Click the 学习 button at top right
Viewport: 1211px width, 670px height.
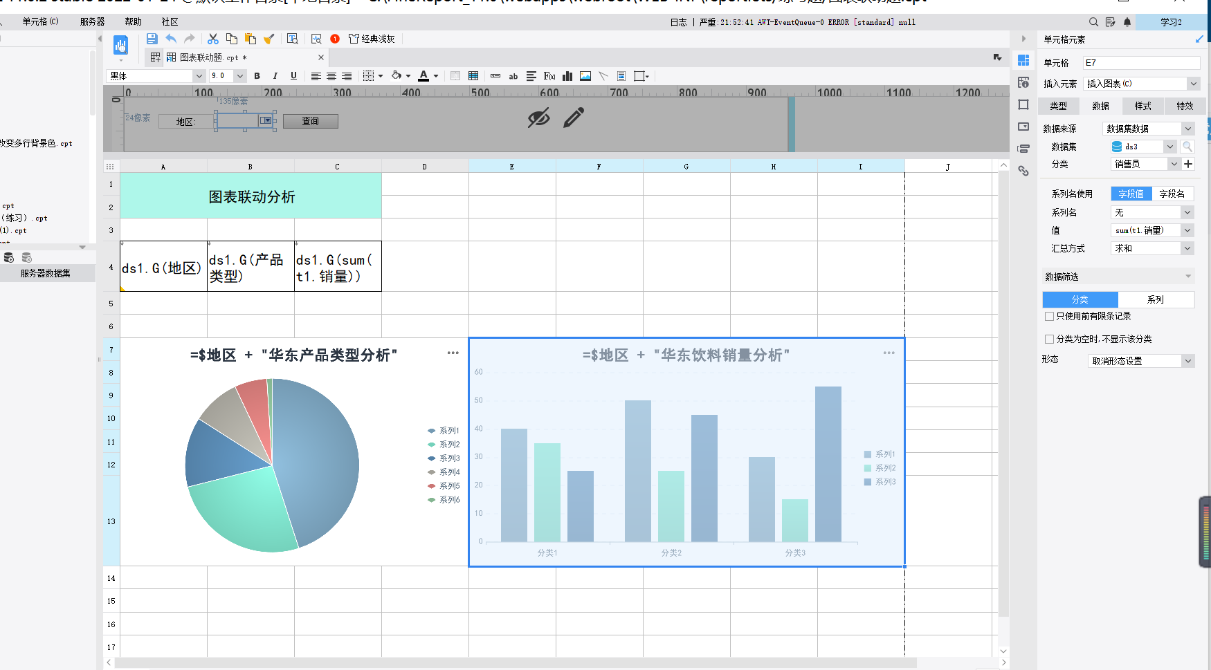1172,22
